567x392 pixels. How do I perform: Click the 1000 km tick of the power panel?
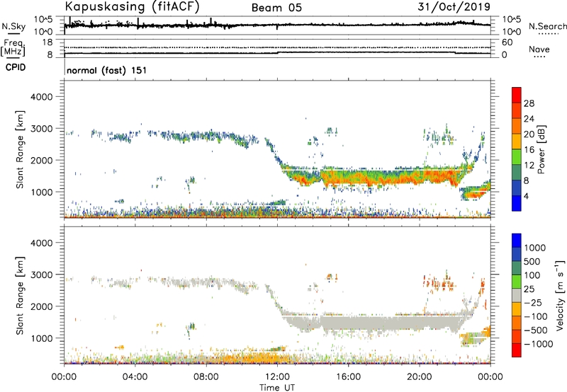[x=41, y=192]
